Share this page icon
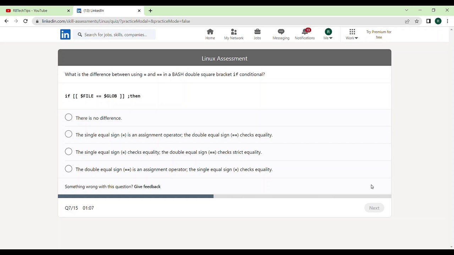454x255 pixels. click(407, 21)
